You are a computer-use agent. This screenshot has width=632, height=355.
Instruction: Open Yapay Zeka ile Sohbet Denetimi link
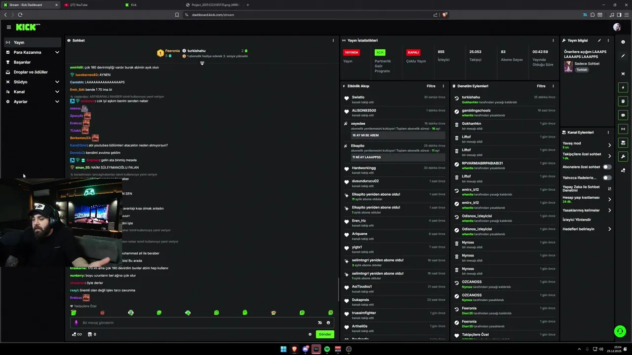click(587, 188)
